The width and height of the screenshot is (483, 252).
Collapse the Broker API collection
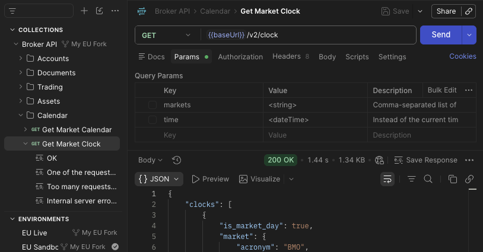[x=16, y=44]
